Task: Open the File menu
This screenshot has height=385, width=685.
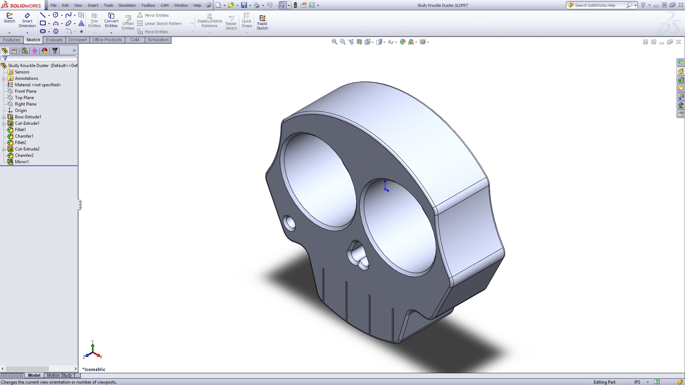Action: click(x=54, y=5)
